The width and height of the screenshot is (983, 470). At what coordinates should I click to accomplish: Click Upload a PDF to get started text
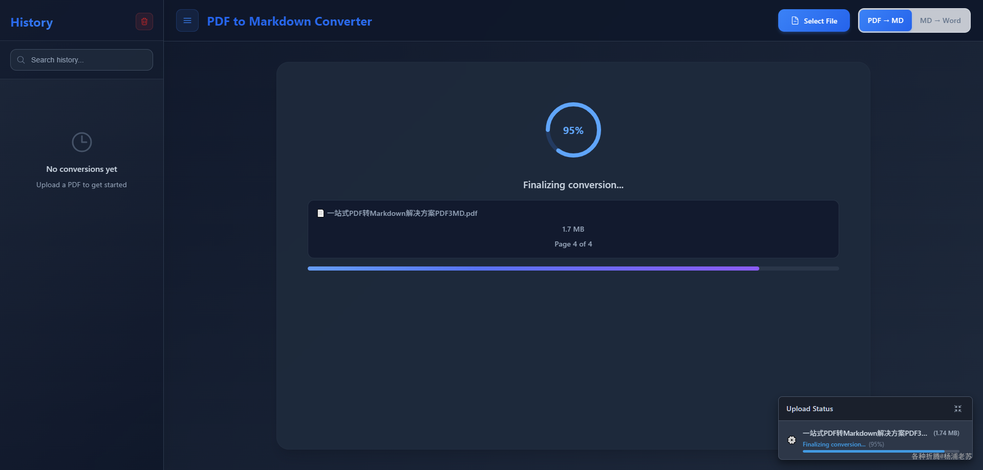(x=81, y=185)
